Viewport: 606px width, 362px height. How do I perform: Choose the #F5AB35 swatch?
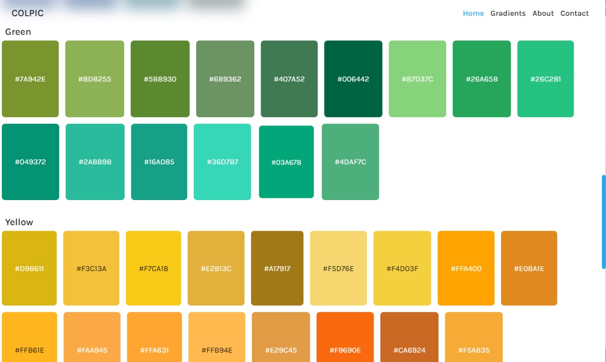pyautogui.click(x=474, y=337)
